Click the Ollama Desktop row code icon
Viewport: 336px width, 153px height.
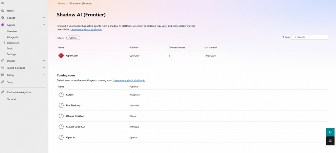(x=61, y=116)
